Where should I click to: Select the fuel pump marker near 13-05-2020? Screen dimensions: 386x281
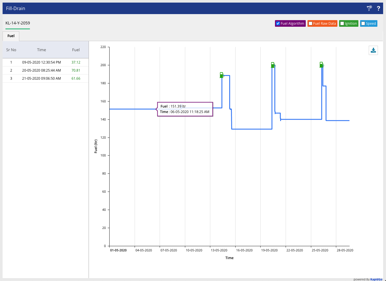[222, 75]
